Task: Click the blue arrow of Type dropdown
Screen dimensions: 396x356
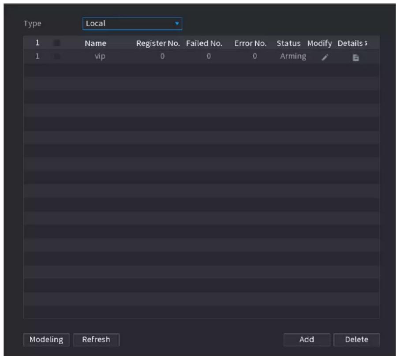Action: click(177, 23)
